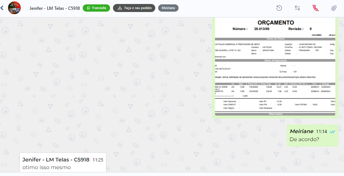The width and height of the screenshot is (344, 176).
Task: Click the sender name in the received message
Action: coord(56,160)
